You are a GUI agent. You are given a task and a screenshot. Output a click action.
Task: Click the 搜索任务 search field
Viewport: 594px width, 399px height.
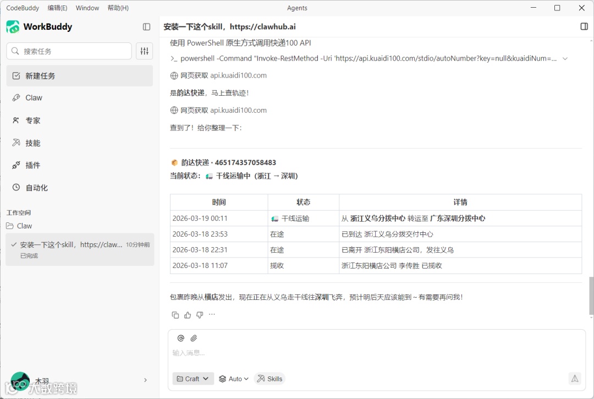[x=69, y=51]
